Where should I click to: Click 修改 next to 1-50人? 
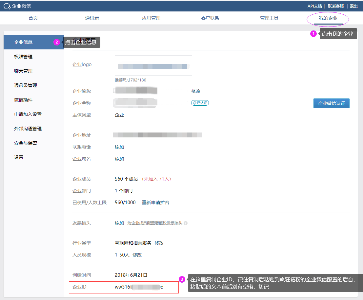pyautogui.click(x=137, y=255)
